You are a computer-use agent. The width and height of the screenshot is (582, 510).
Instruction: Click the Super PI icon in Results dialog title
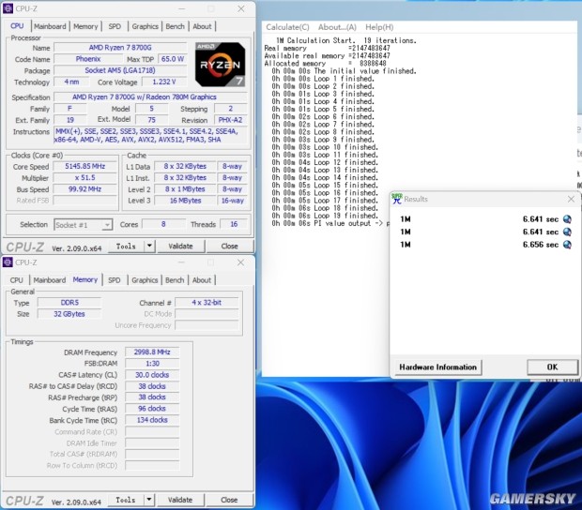(397, 199)
